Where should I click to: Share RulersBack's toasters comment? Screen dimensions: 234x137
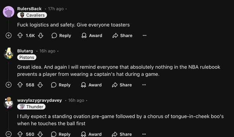(x=122, y=36)
